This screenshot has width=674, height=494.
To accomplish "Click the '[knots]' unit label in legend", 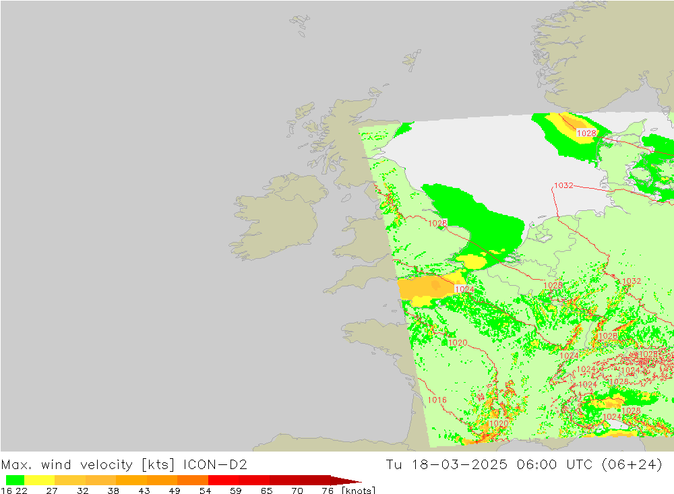I will click(x=359, y=490).
